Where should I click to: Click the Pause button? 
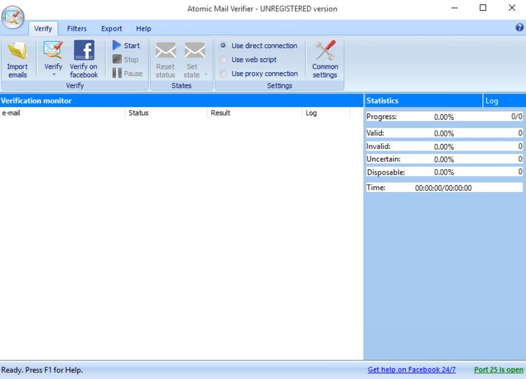coord(128,73)
